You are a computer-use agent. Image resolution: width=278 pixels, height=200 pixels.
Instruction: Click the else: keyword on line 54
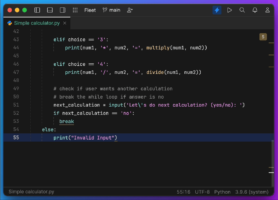[49, 129]
